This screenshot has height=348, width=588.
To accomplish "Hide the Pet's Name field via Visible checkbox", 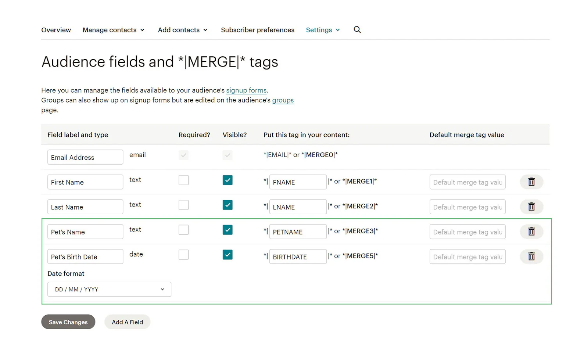I will coord(227,230).
